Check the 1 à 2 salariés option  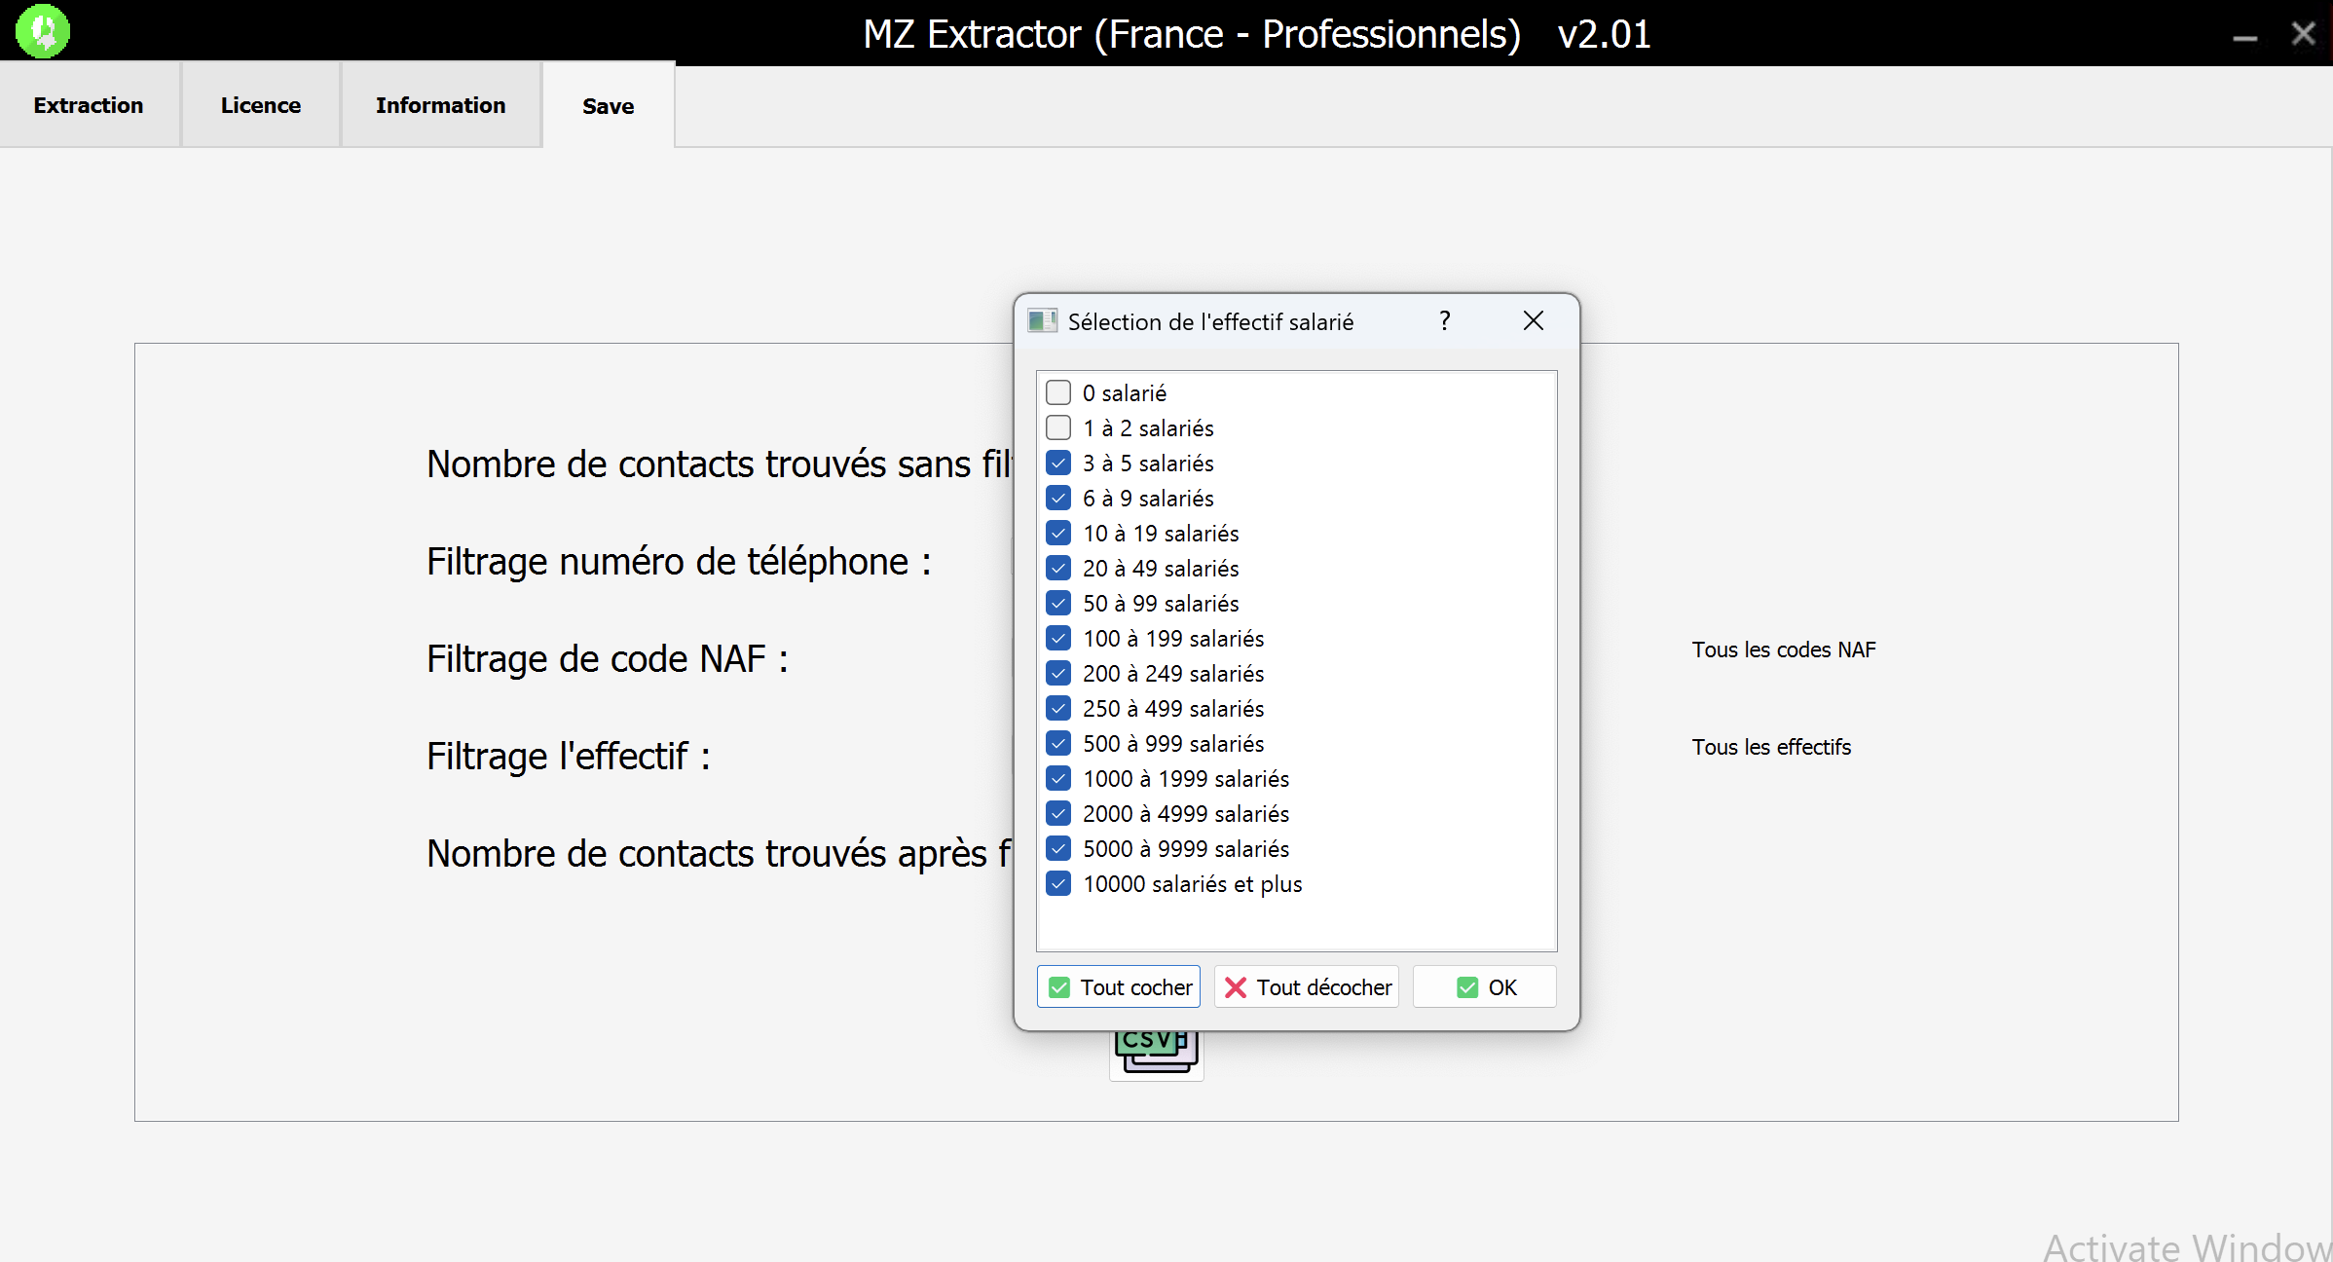tap(1057, 427)
